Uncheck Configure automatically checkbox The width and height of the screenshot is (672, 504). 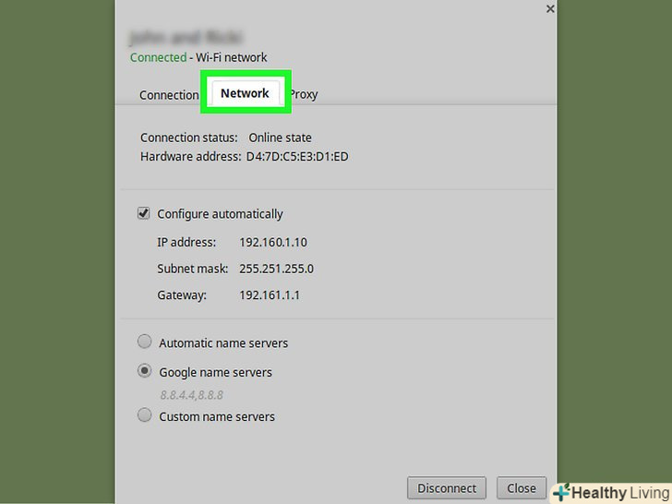click(144, 213)
